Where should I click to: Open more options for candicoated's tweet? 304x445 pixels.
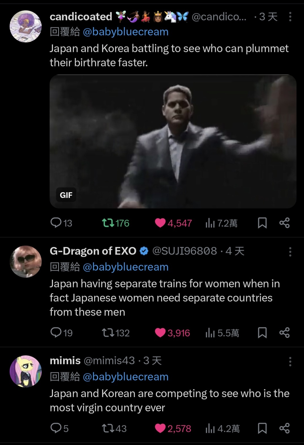290,17
